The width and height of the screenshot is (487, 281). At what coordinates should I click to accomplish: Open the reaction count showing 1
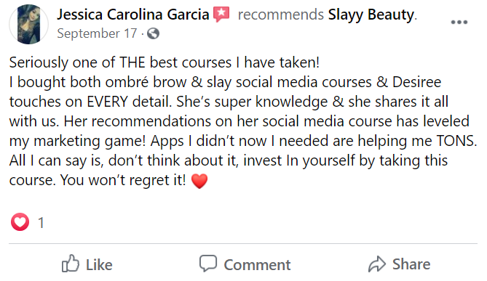(x=41, y=223)
